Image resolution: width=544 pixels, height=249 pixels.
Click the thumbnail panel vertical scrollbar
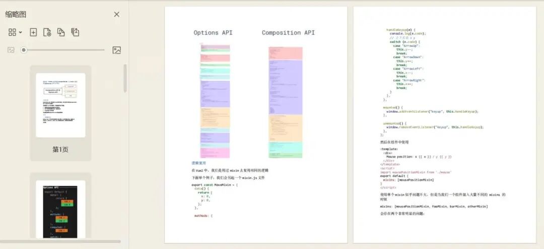[x=125, y=78]
